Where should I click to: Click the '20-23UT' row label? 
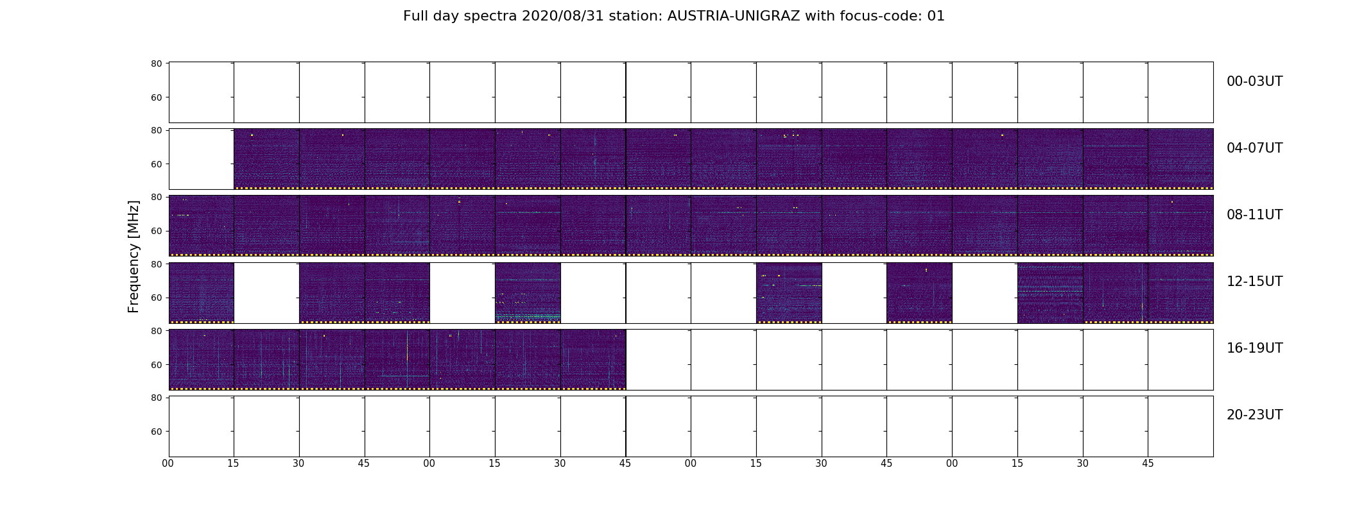coord(1254,415)
